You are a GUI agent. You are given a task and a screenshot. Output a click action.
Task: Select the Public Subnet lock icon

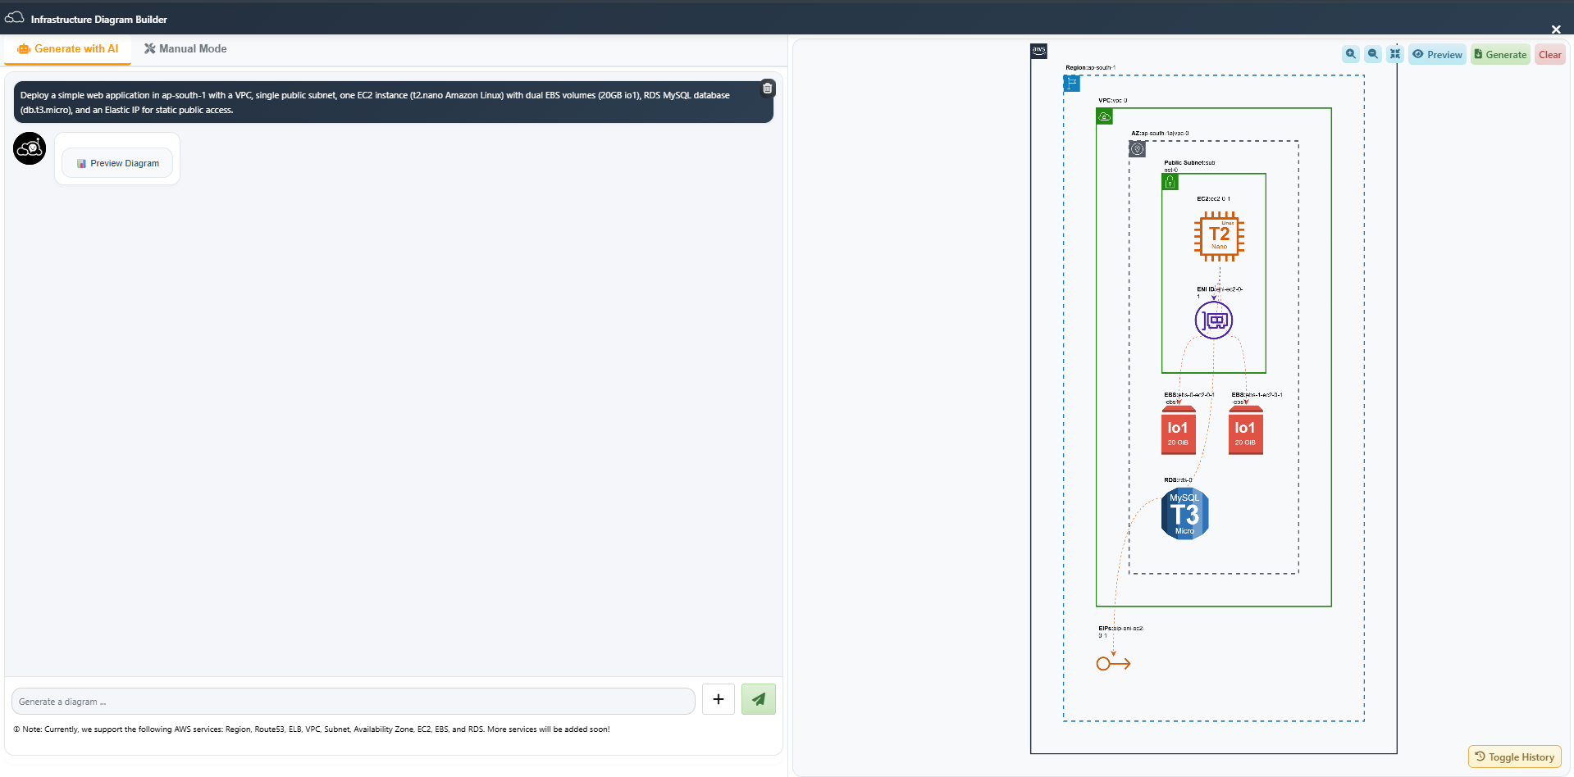[1170, 182]
